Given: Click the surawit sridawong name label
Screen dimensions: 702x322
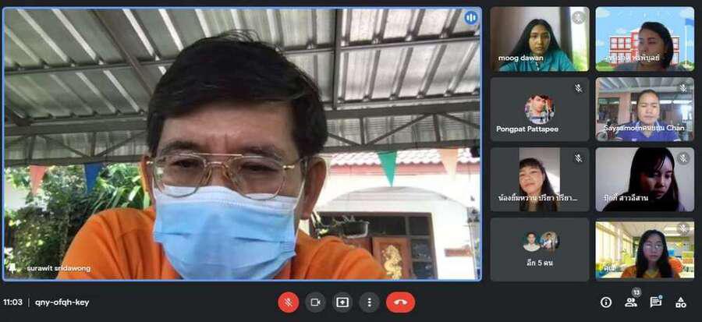Looking at the screenshot, I should (58, 268).
